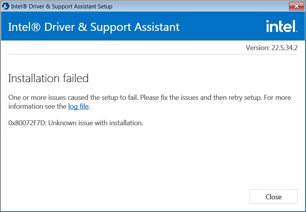The image size is (306, 212).
Task: Click the Version: label
Action: 258,48
